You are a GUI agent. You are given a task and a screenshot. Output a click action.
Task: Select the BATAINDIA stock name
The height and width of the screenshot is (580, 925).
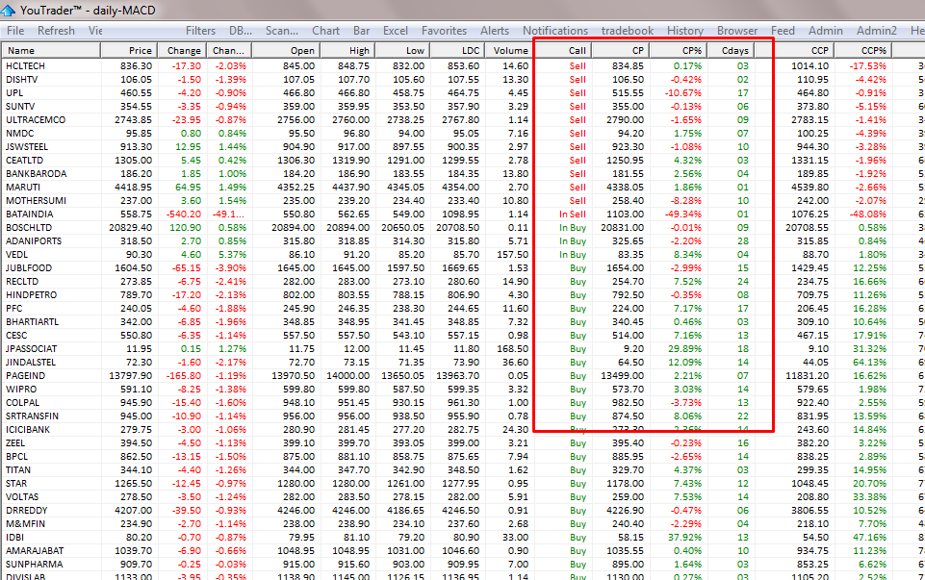coord(30,214)
